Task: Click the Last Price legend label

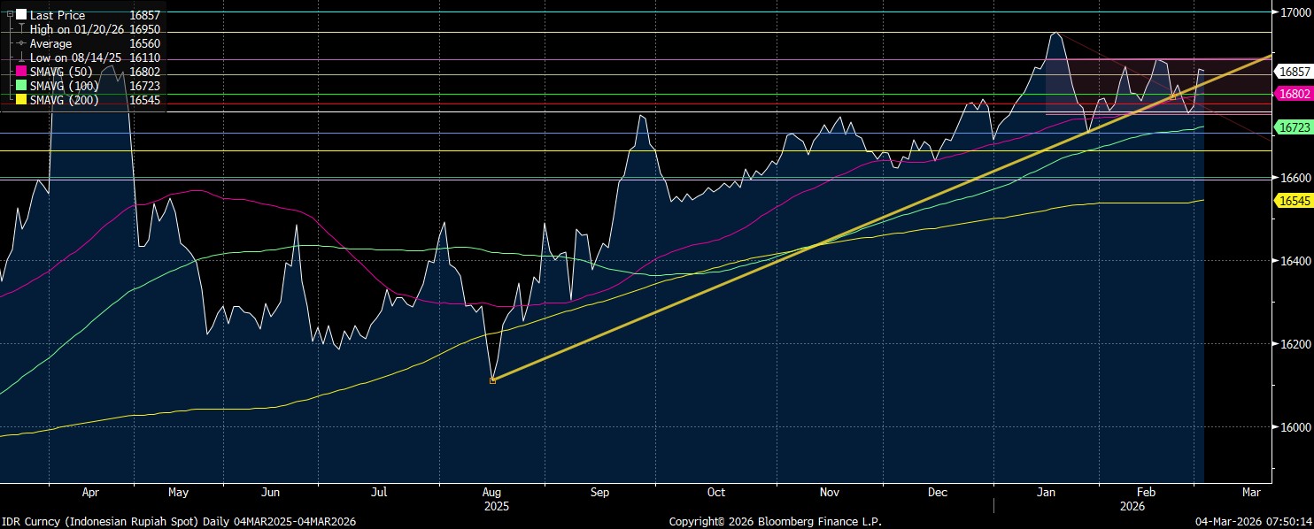Action: 58,15
